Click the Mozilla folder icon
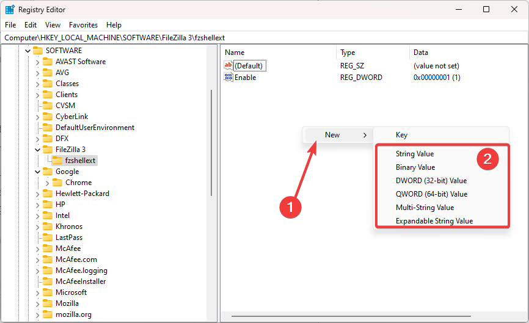 click(48, 303)
